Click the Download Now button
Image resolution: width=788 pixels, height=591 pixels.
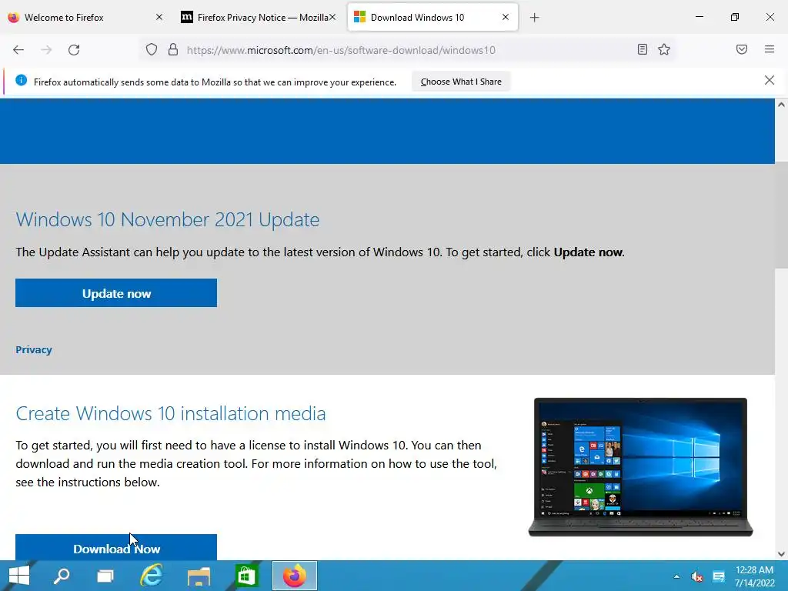point(116,548)
